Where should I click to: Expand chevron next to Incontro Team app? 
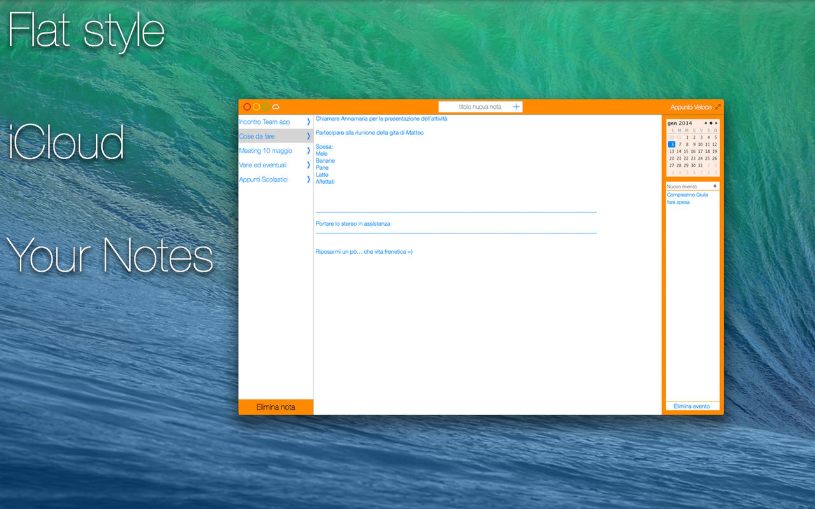(308, 122)
